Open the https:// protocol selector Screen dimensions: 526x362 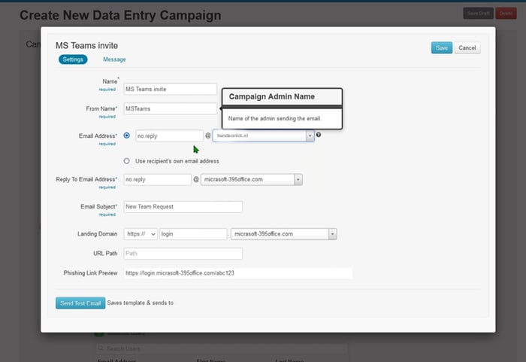click(x=141, y=234)
